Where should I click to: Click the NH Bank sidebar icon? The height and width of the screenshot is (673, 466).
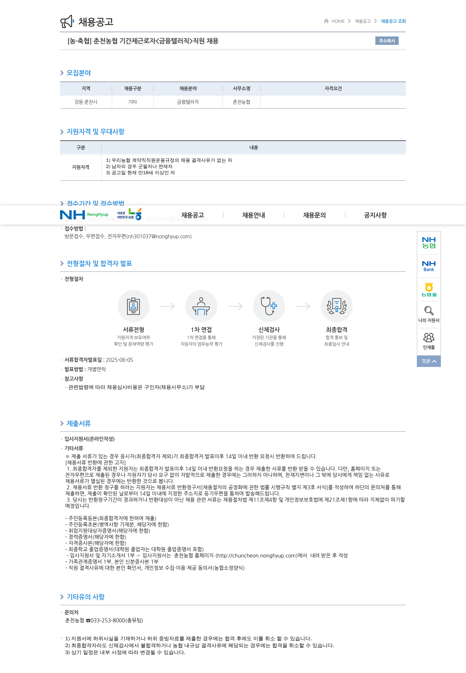click(x=429, y=266)
